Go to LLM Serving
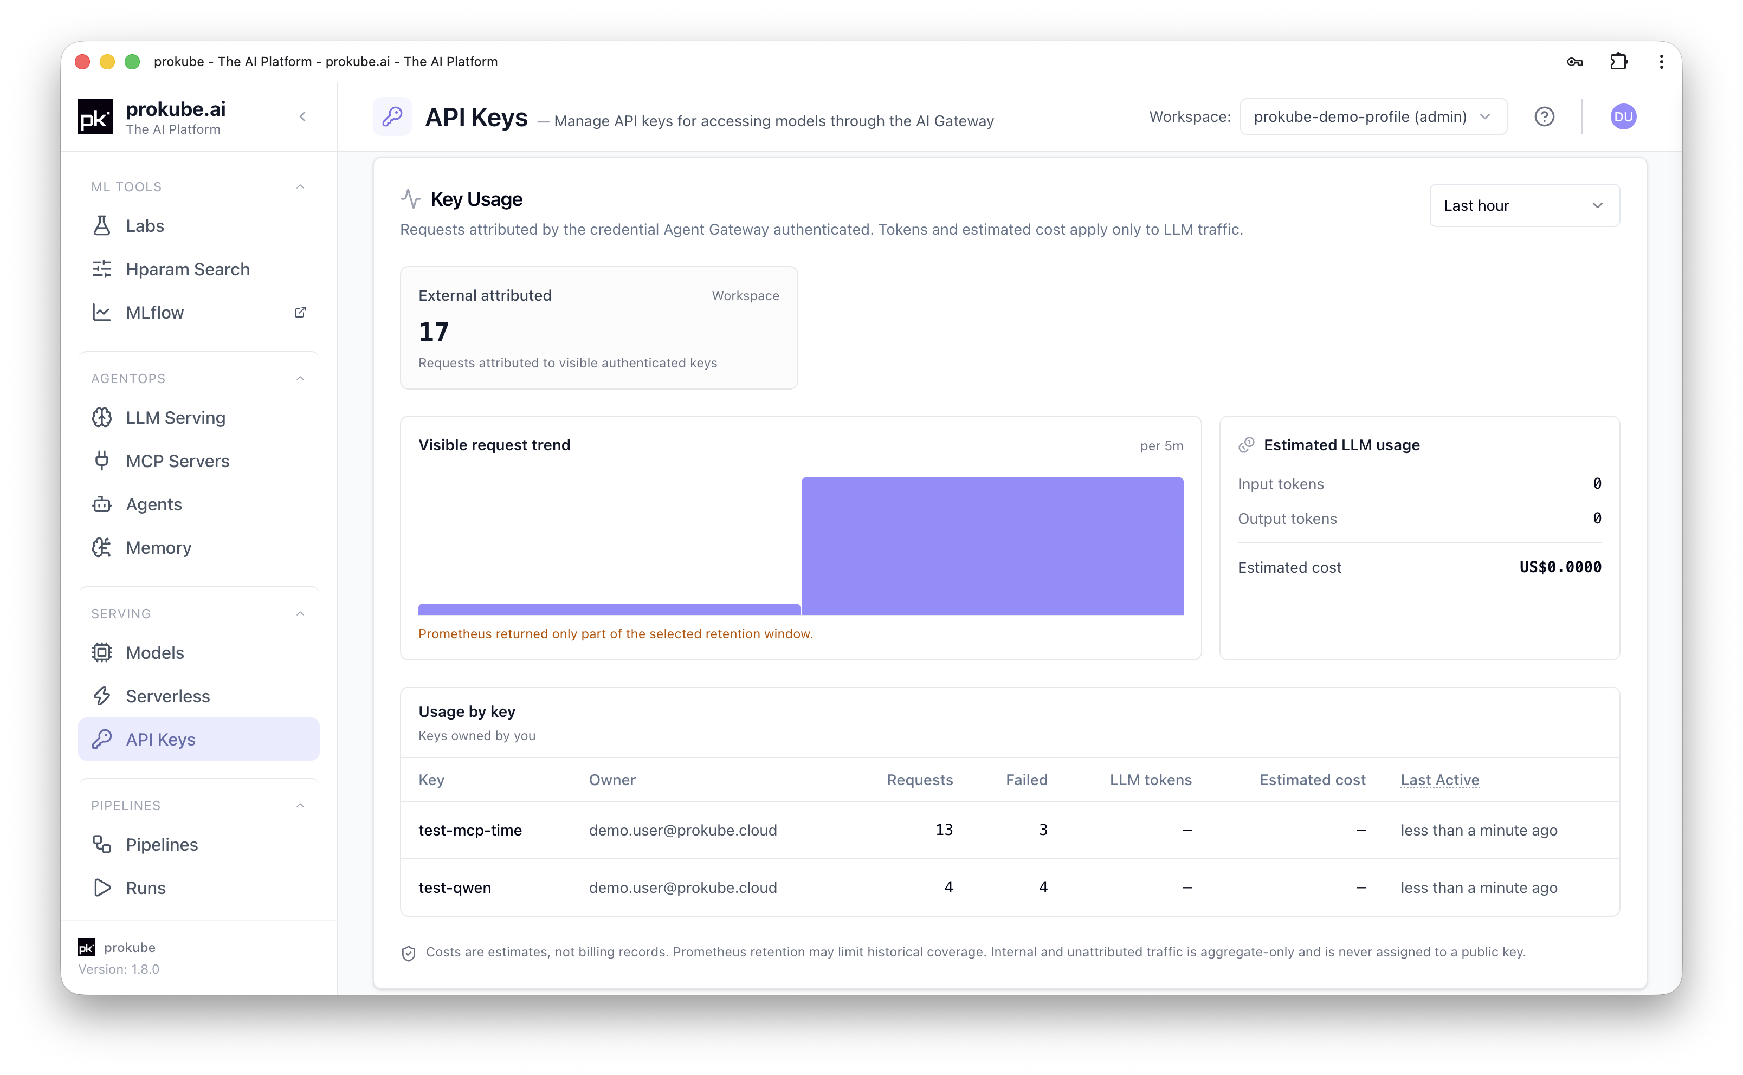This screenshot has height=1075, width=1743. [198, 417]
